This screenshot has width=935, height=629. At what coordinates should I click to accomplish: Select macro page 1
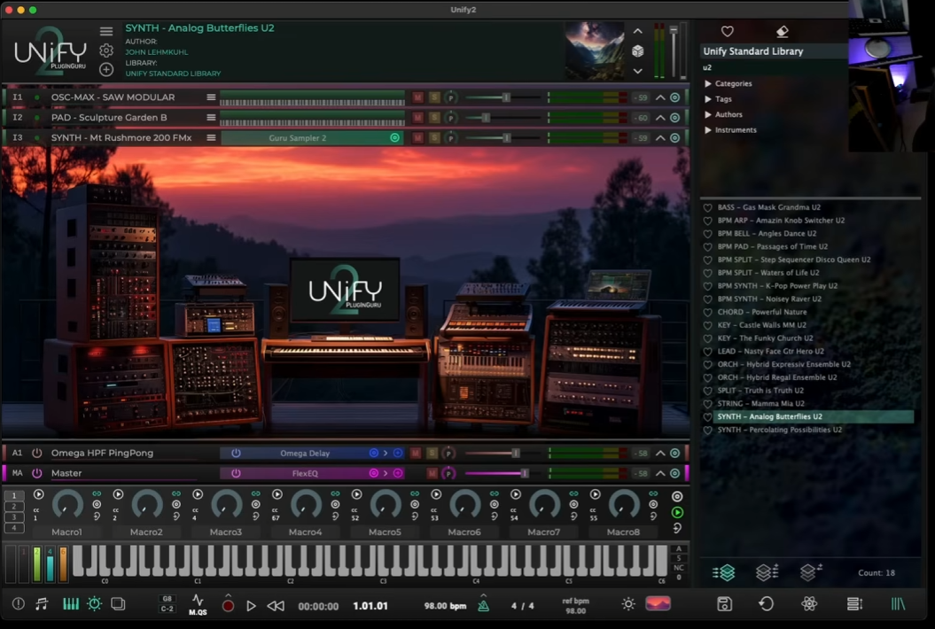(14, 495)
